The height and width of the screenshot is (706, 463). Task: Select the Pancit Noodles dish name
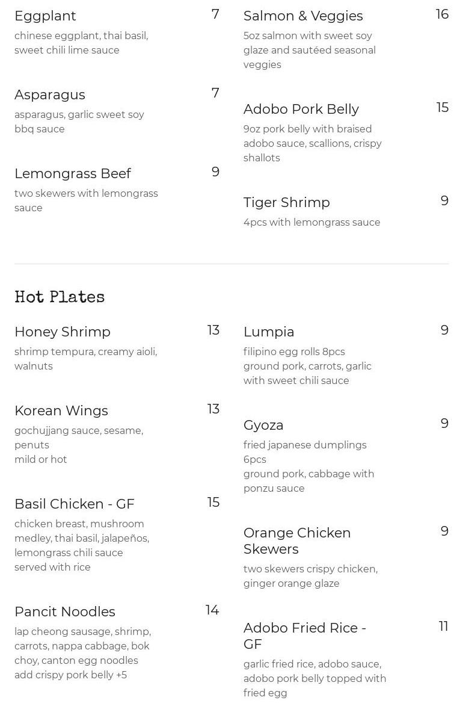(x=65, y=612)
